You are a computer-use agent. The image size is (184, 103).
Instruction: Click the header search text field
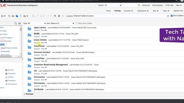pos(130,5)
